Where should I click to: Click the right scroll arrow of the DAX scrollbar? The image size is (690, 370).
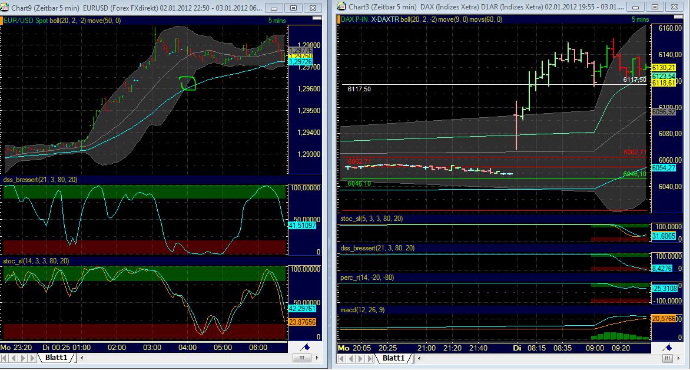[x=679, y=359]
